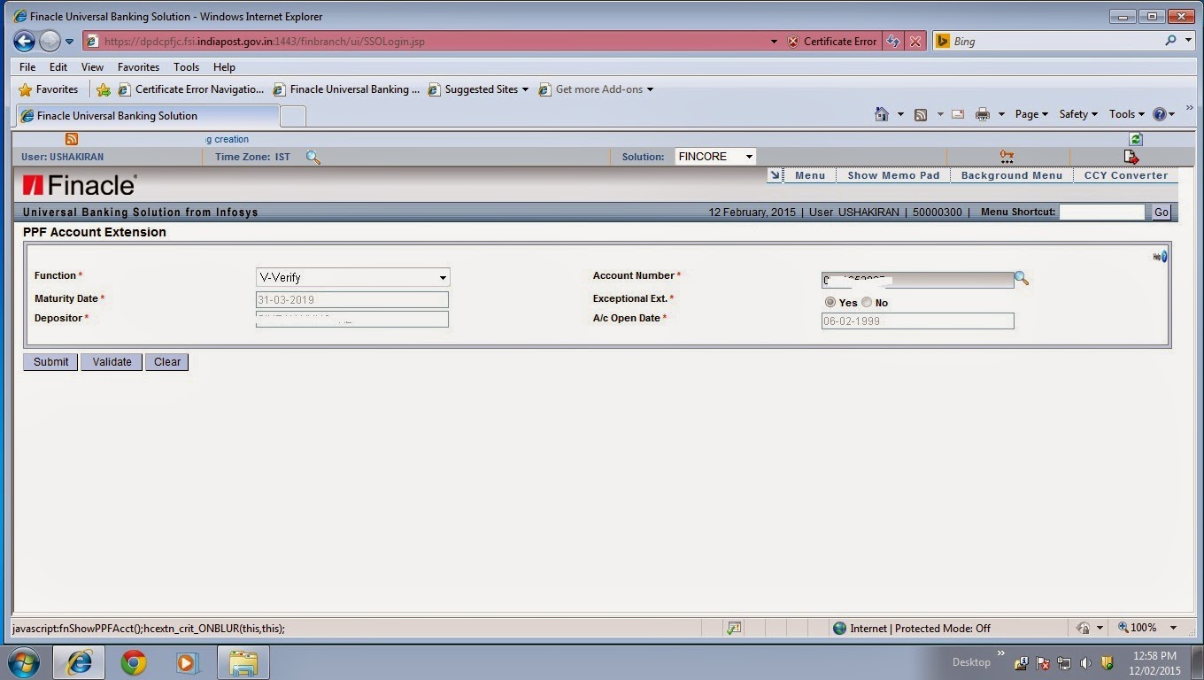This screenshot has width=1204, height=680.
Task: Open the IE Safety dropdown menu
Action: 1078,114
